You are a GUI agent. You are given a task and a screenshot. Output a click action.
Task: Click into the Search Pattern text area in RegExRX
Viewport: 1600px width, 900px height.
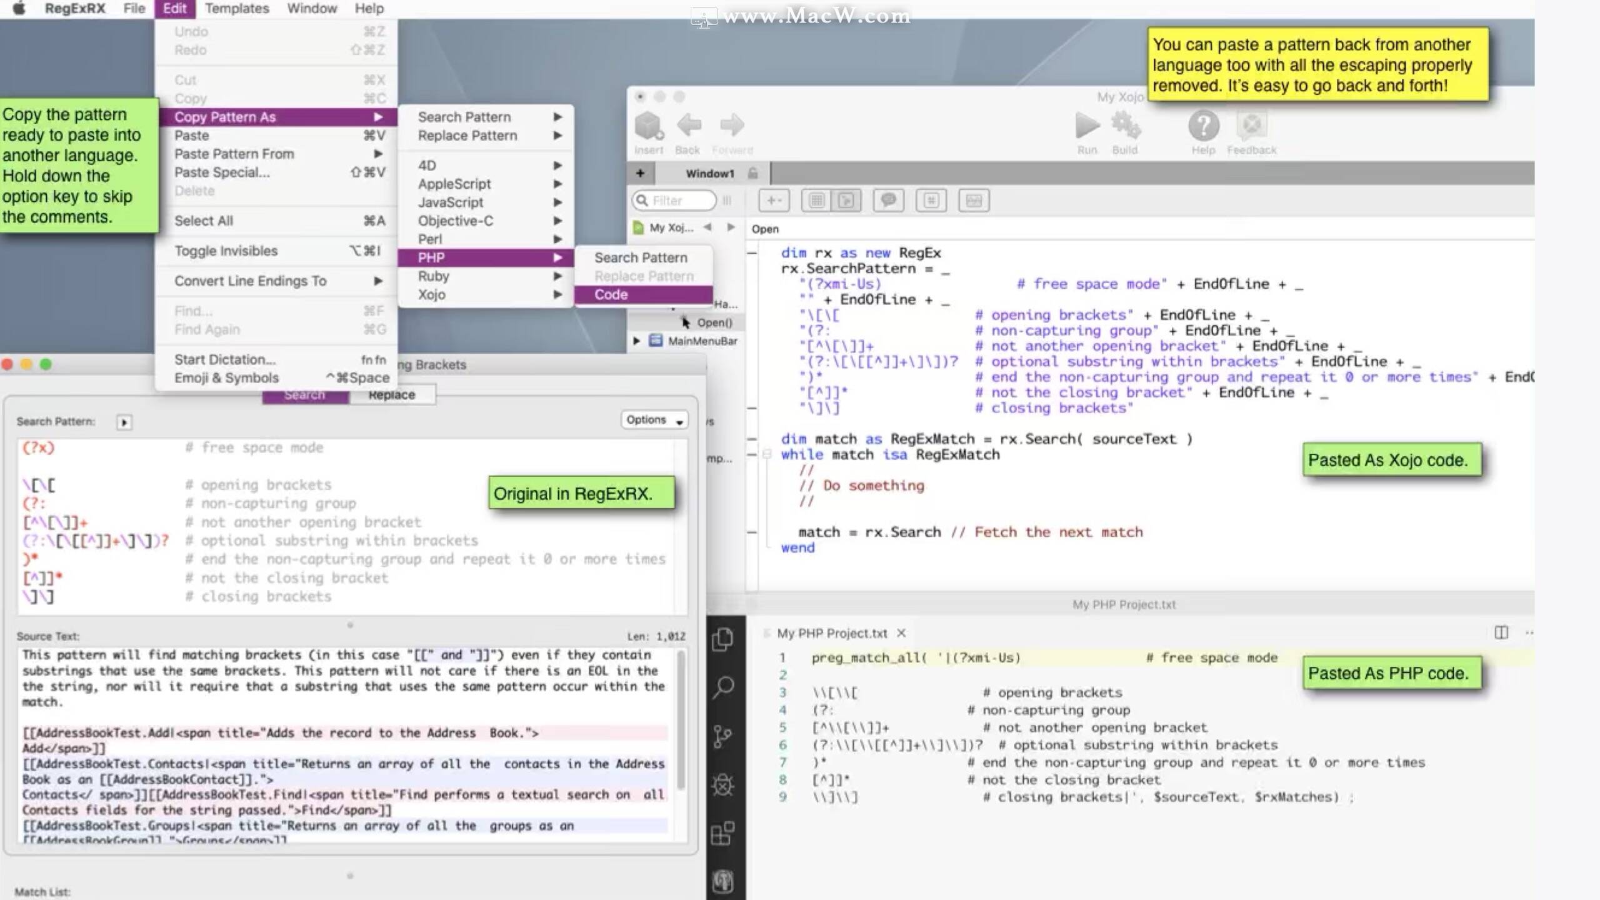pos(352,526)
